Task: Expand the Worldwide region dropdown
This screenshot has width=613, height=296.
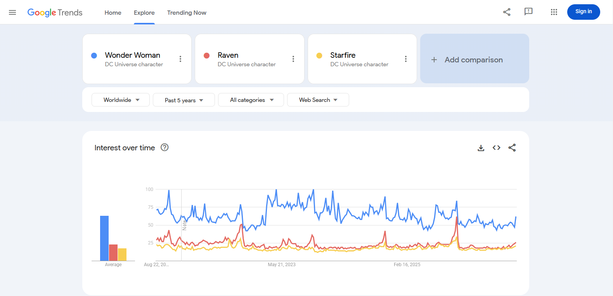Action: tap(121, 100)
